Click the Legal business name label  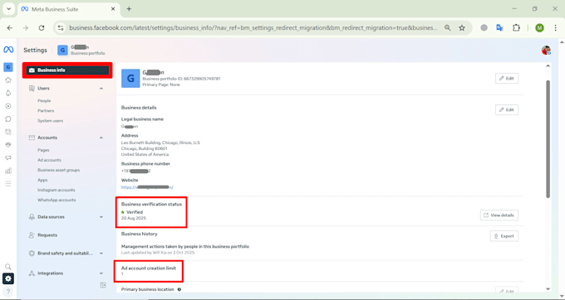(x=142, y=119)
